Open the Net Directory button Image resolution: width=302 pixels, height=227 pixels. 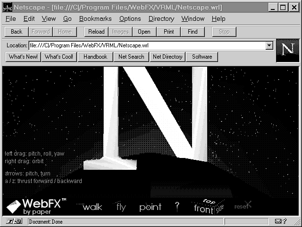(x=168, y=57)
